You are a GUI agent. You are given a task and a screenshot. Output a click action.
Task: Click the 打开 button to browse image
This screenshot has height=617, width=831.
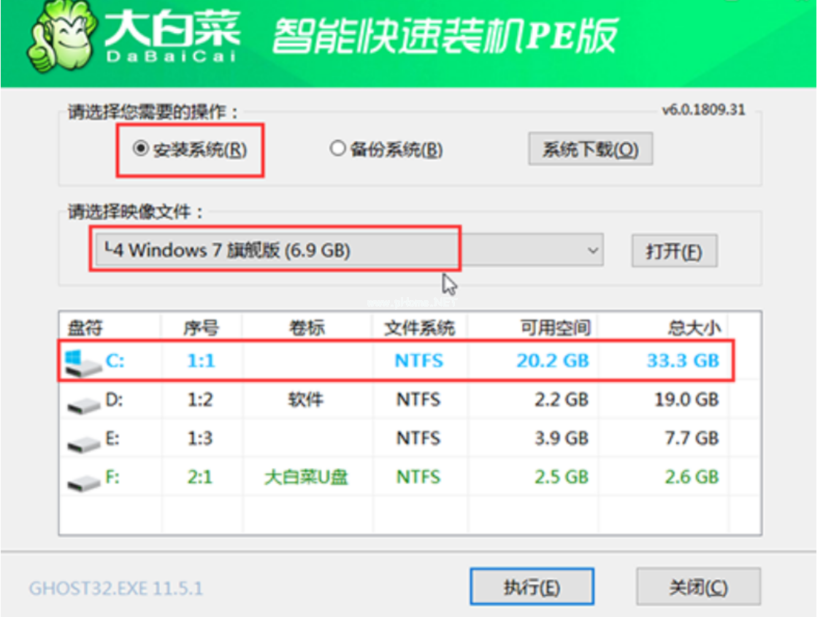[x=673, y=252]
